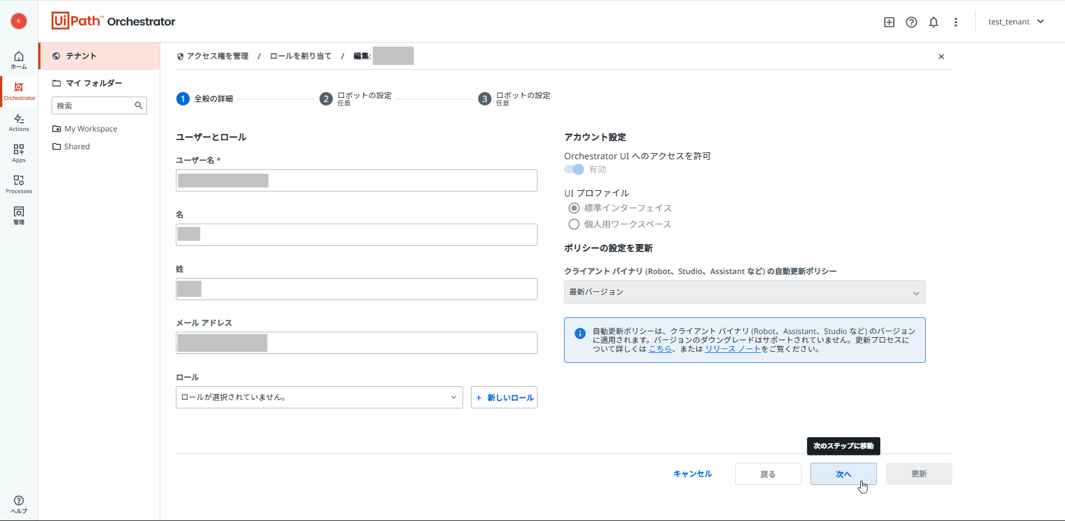Open the Shared folder
Screen dimensions: 1065x521
pos(71,146)
